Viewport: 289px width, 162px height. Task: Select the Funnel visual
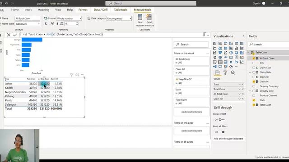tap(220, 53)
